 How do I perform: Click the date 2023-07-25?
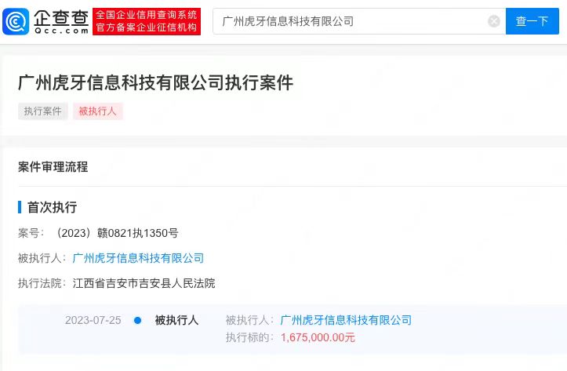click(93, 320)
